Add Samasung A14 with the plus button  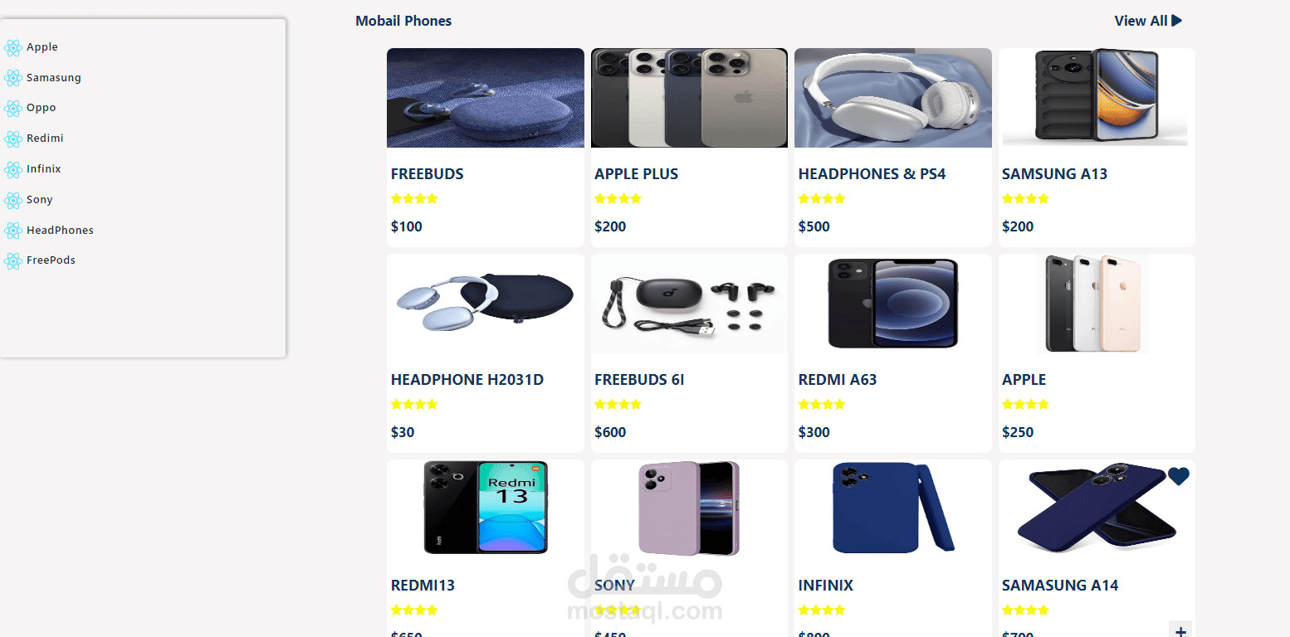pos(1180,630)
